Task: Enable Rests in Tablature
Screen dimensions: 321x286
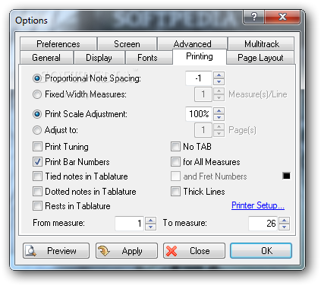Action: point(37,206)
